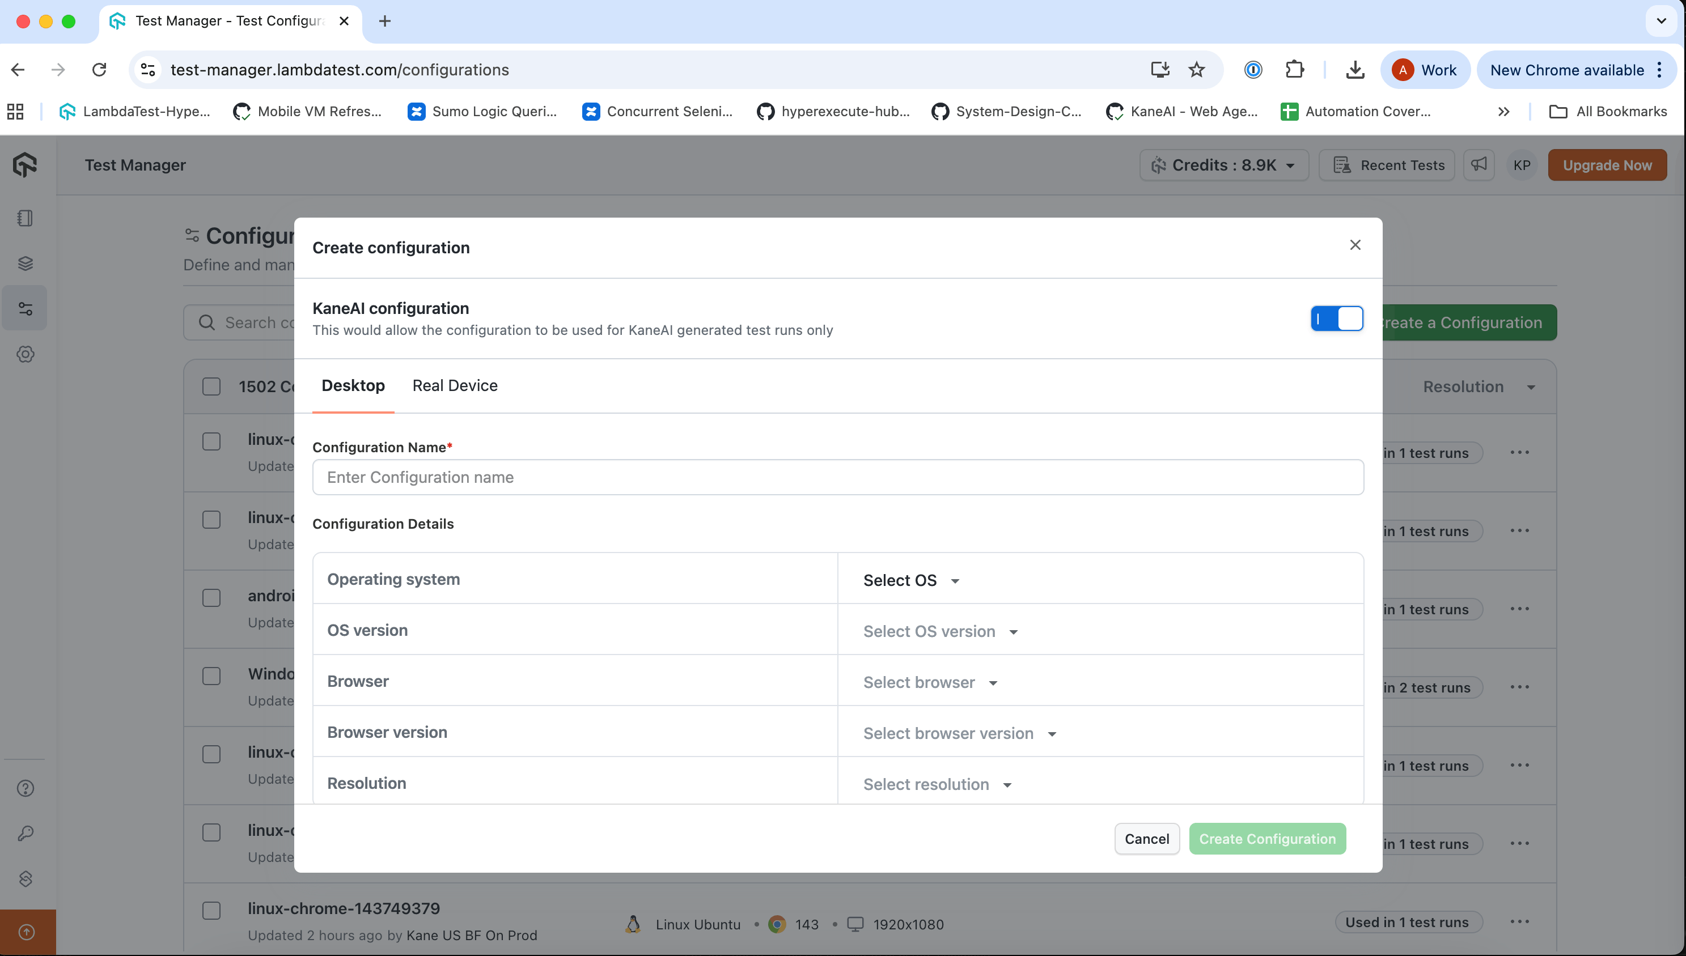
Task: Disable the KaneAI configuration toggle
Action: [1337, 318]
